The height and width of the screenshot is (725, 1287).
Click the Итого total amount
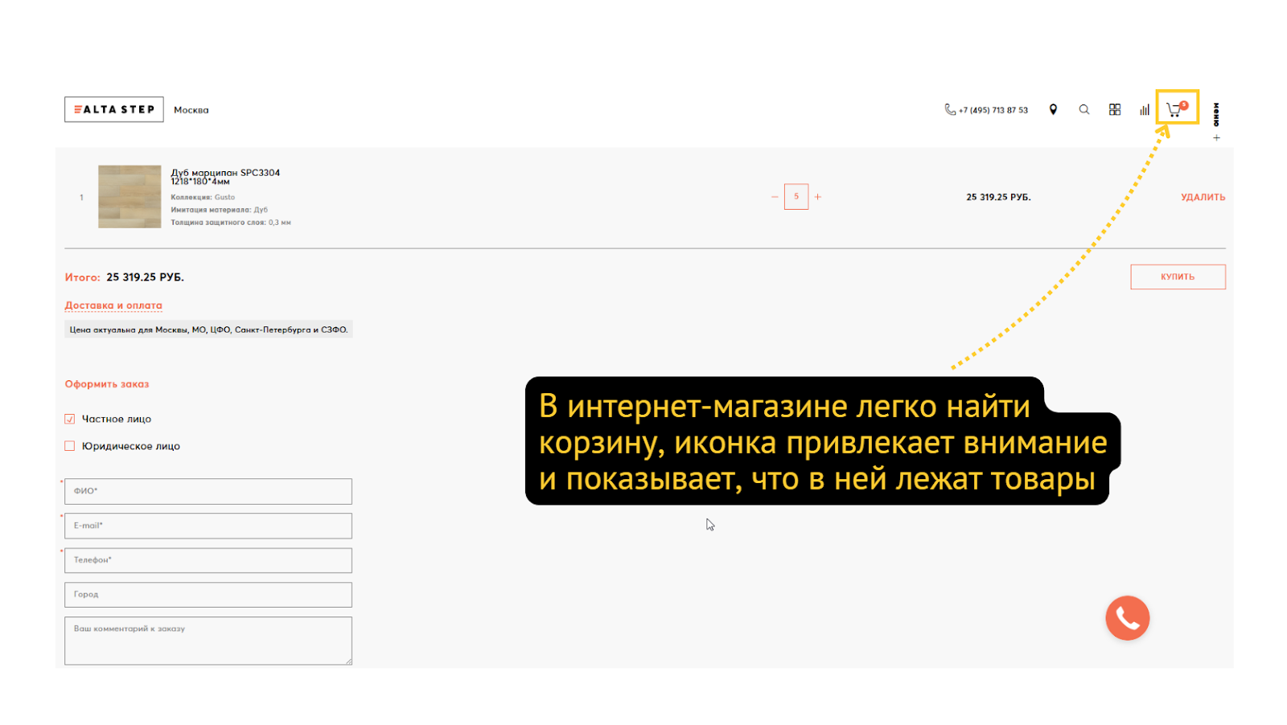146,277
